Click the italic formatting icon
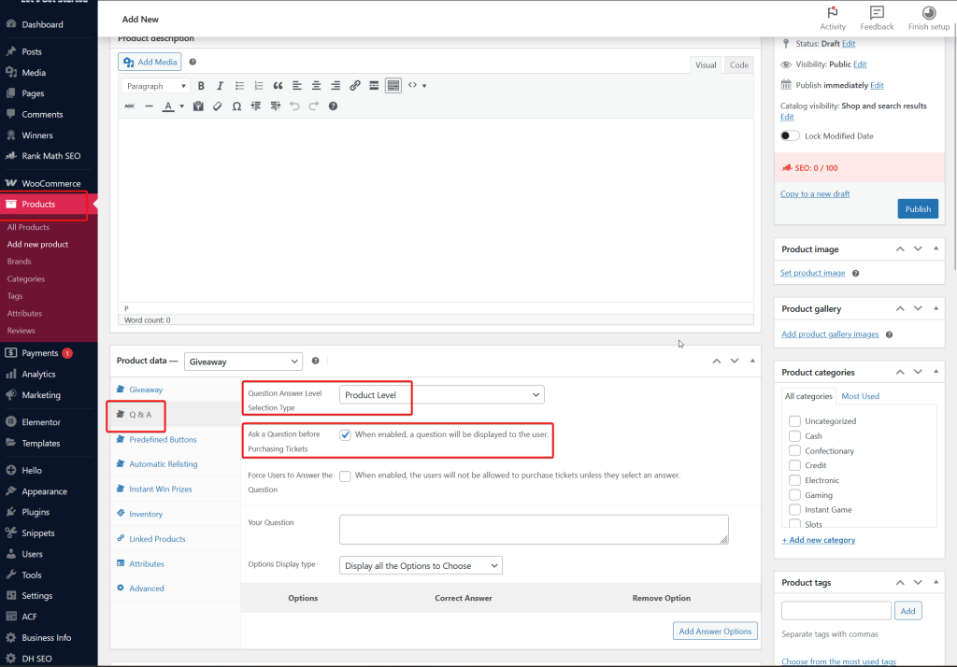 [220, 86]
